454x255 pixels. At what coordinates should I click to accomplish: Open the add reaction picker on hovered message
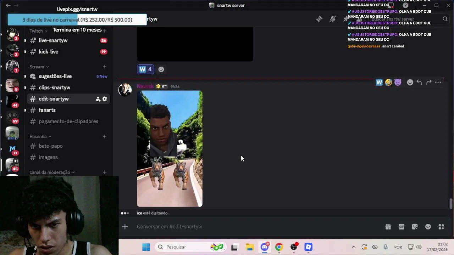410,82
